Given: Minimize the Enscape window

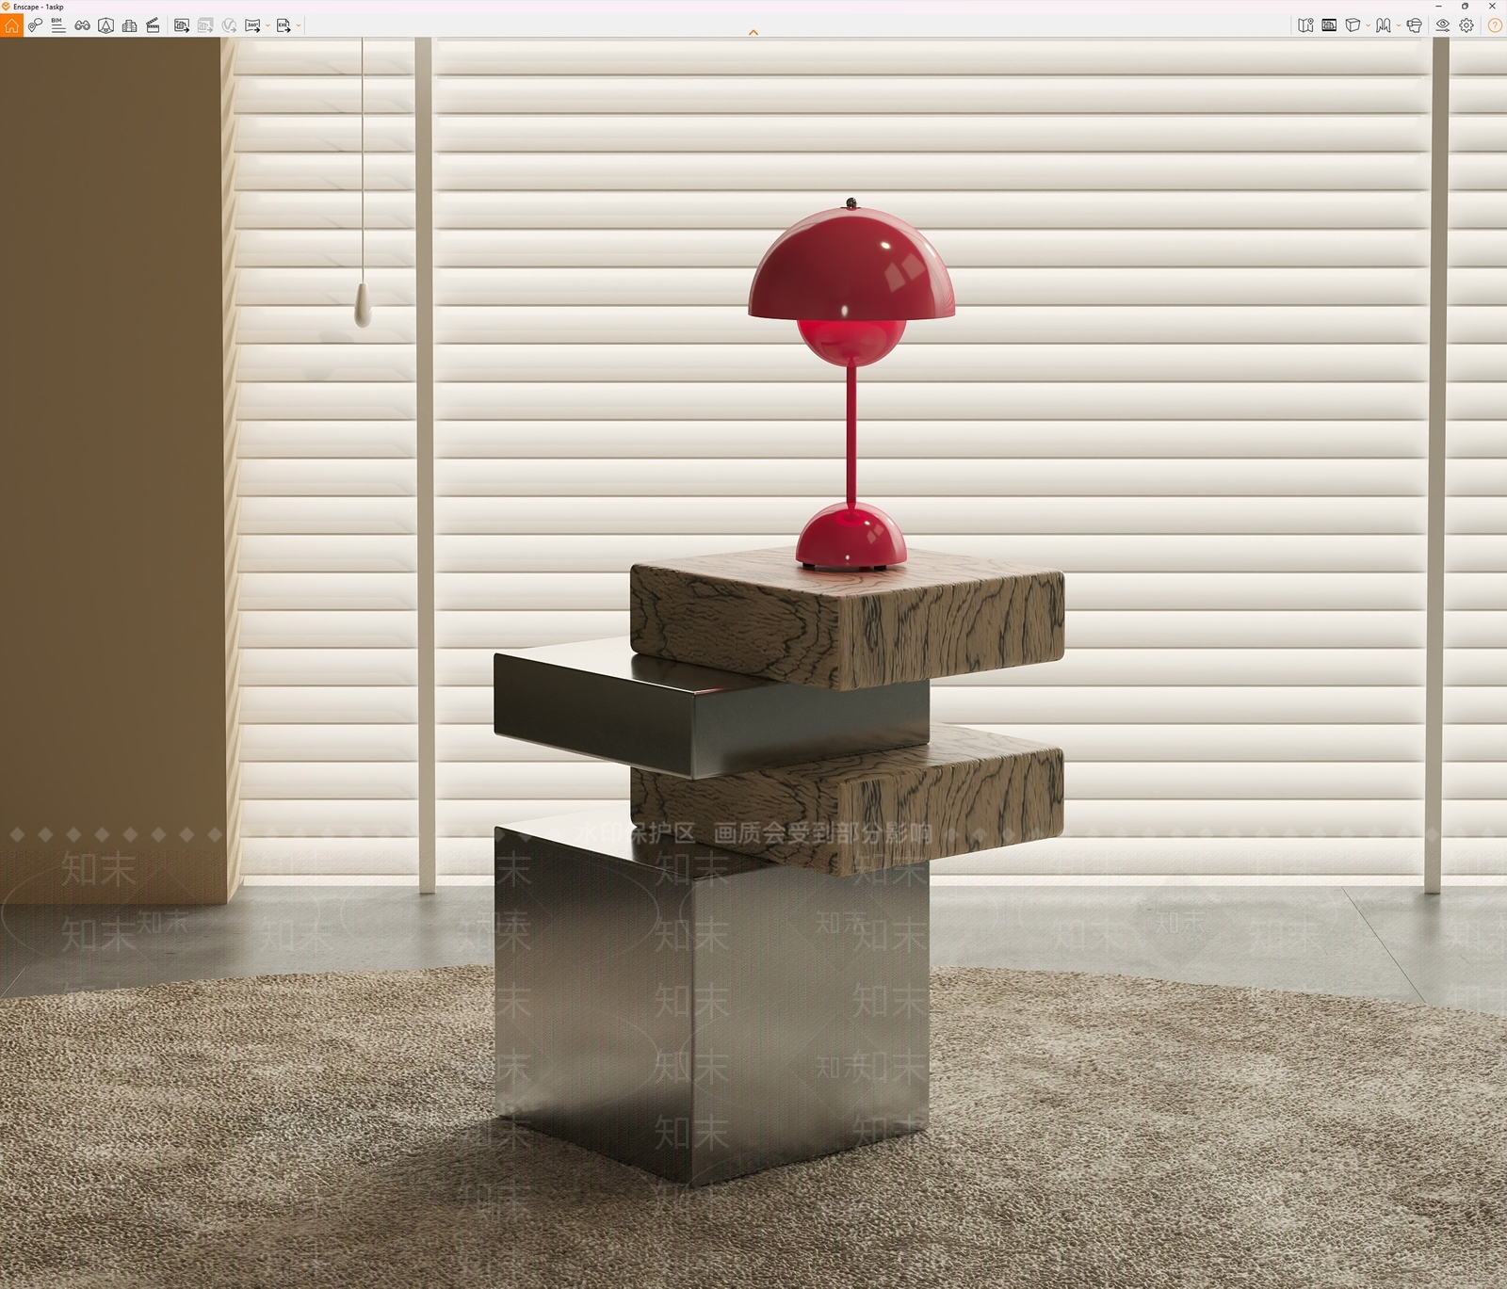Looking at the screenshot, I should pos(1438,7).
